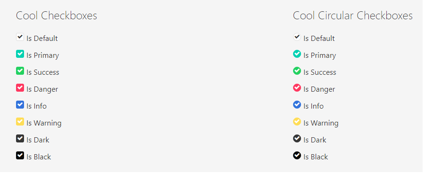Uncheck the circular blue Is Info checkbox
Viewport: 424px width, 173px height.
297,105
